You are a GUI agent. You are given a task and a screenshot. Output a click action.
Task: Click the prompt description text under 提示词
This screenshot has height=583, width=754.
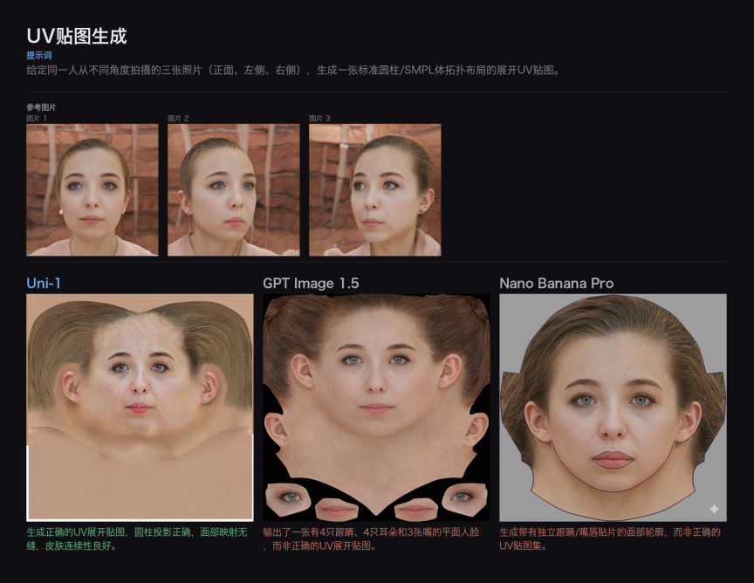click(x=292, y=71)
